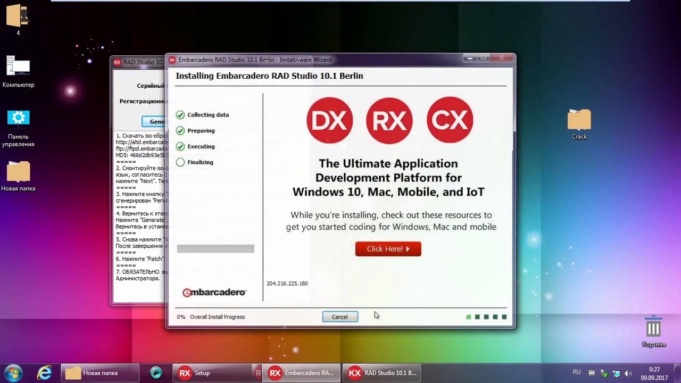Click the Collecting data checkmark icon
The width and height of the screenshot is (681, 383).
pos(180,115)
